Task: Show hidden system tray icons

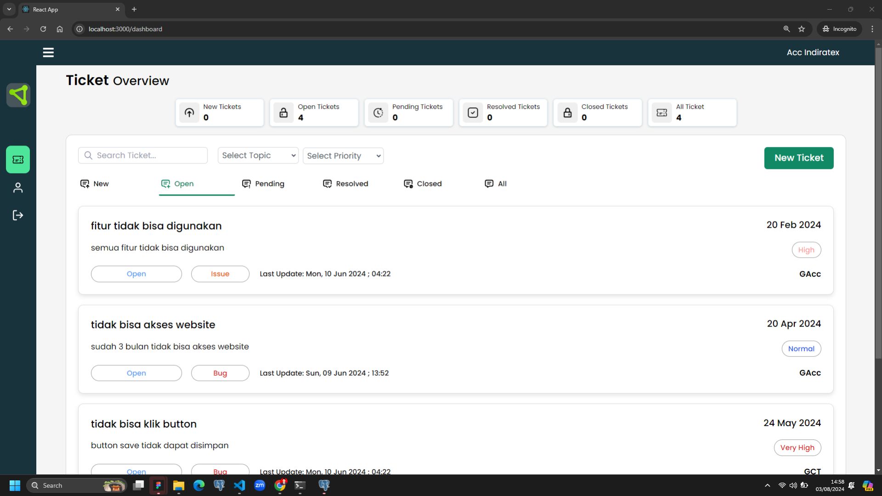Action: pyautogui.click(x=767, y=485)
